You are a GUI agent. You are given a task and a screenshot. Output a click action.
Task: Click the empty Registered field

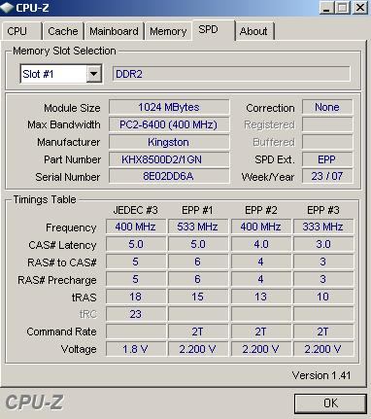click(327, 124)
